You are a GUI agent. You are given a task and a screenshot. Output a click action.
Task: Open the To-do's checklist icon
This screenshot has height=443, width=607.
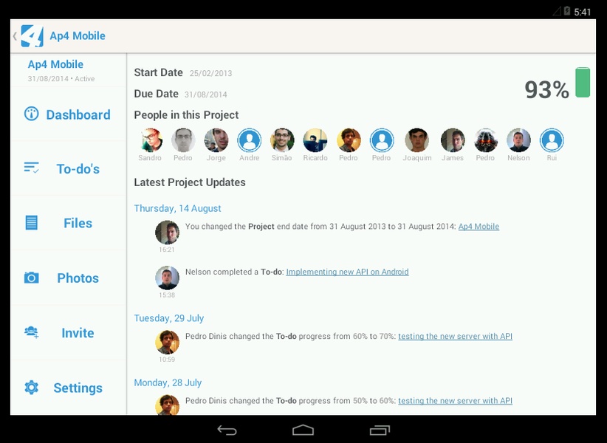tap(31, 168)
